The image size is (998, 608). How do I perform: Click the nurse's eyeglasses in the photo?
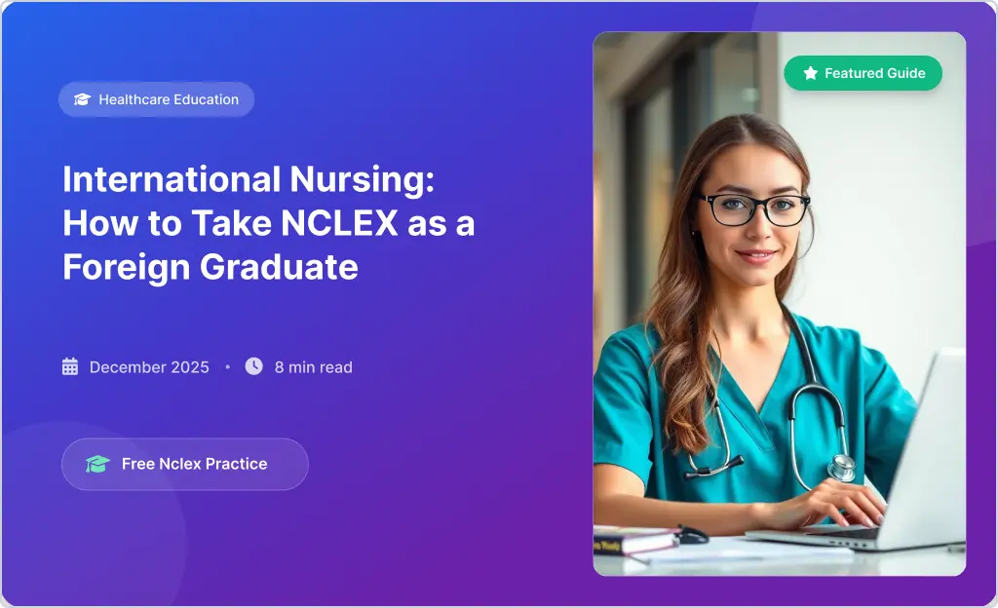point(754,210)
